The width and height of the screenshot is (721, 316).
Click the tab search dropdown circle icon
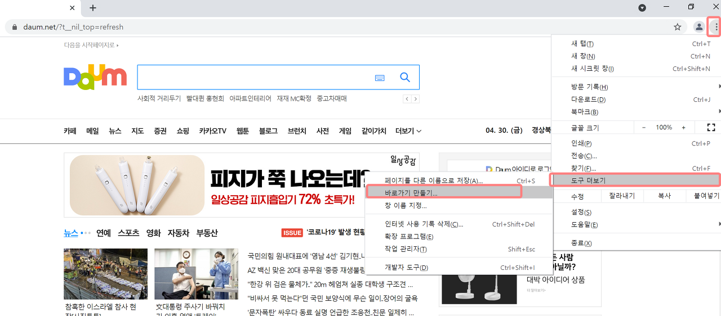click(x=642, y=7)
